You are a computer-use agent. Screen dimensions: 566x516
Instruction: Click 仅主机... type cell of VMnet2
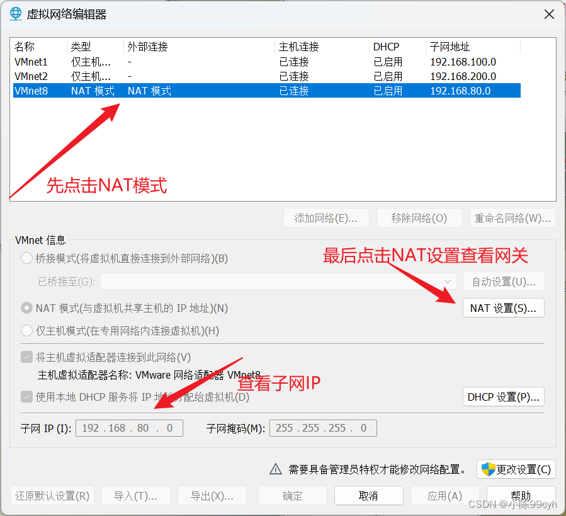click(x=91, y=76)
